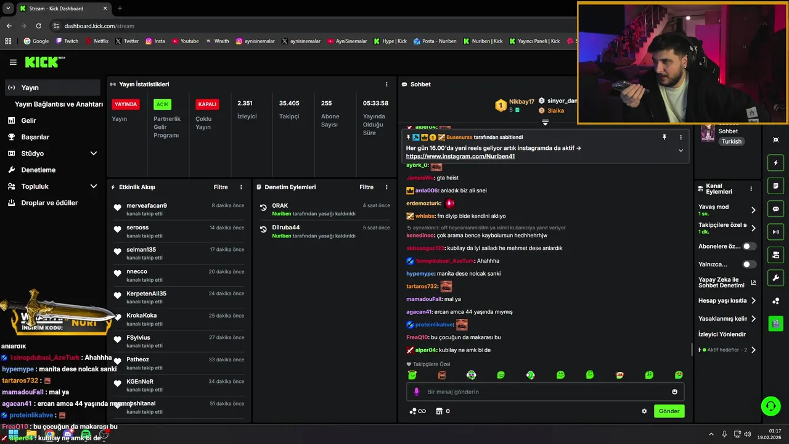The image size is (789, 444).
Task: Select the angry orange emote
Action: (441, 375)
